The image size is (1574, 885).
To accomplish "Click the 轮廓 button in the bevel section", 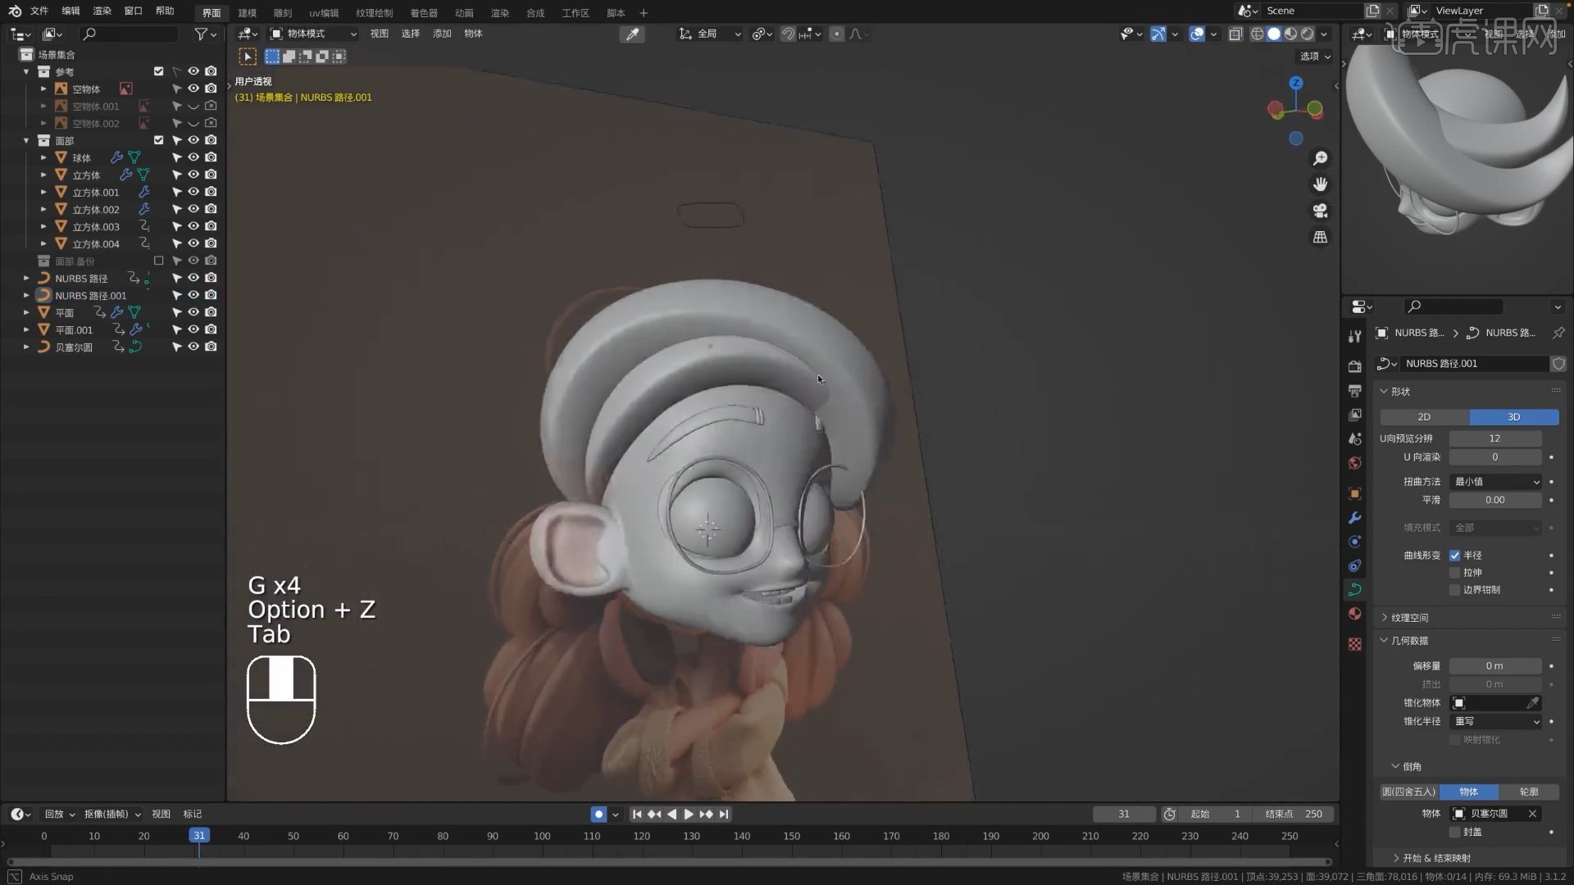I will click(1528, 792).
